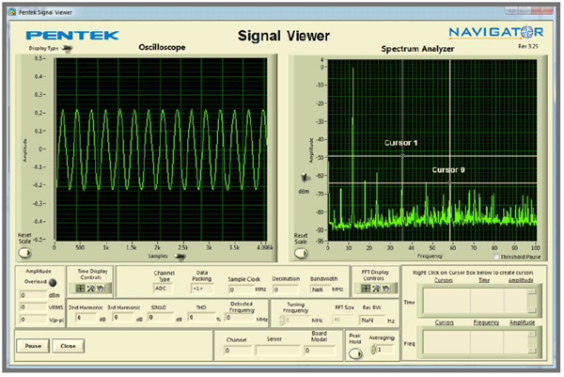Select the pan hand tool in Time Display Controls
The height and width of the screenshot is (377, 564).
point(101,289)
